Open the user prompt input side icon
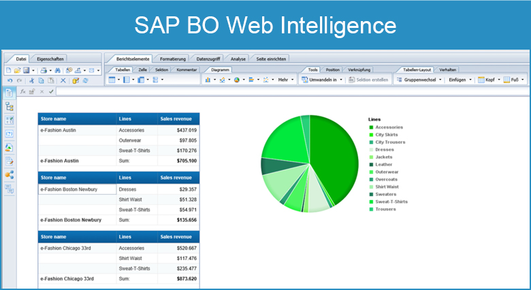The height and width of the screenshot is (290, 531). tap(9, 133)
